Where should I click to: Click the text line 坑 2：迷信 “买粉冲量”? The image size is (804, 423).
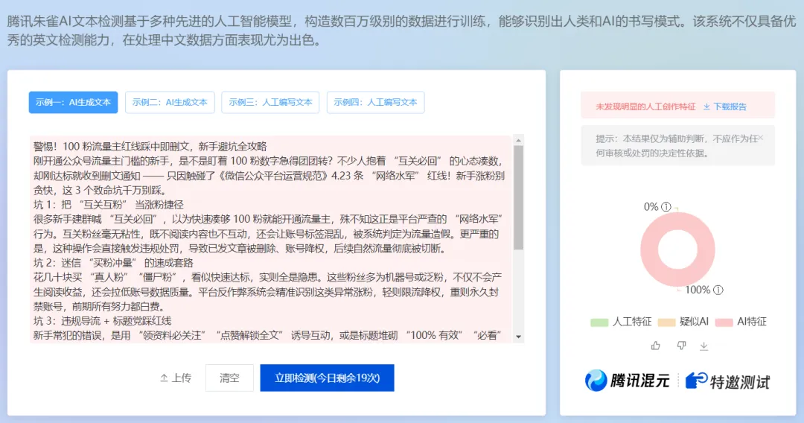click(x=113, y=263)
